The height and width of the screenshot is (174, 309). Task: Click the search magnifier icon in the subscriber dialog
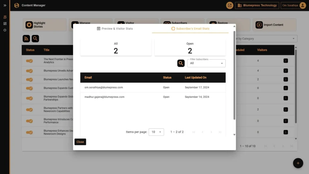tap(180, 63)
